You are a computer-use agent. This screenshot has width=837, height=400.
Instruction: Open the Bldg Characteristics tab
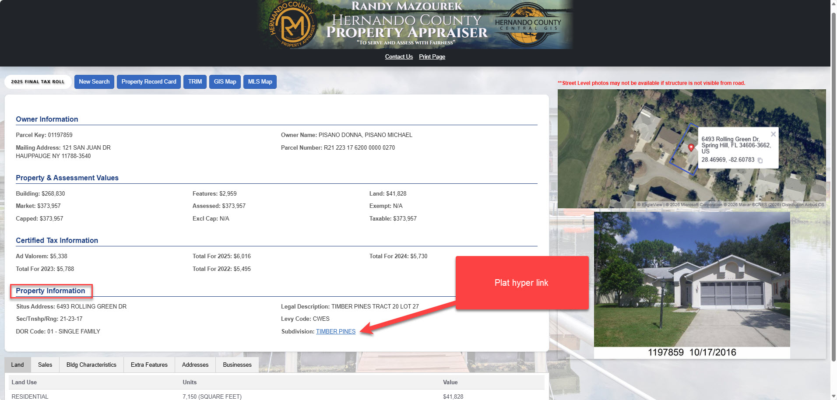click(91, 365)
